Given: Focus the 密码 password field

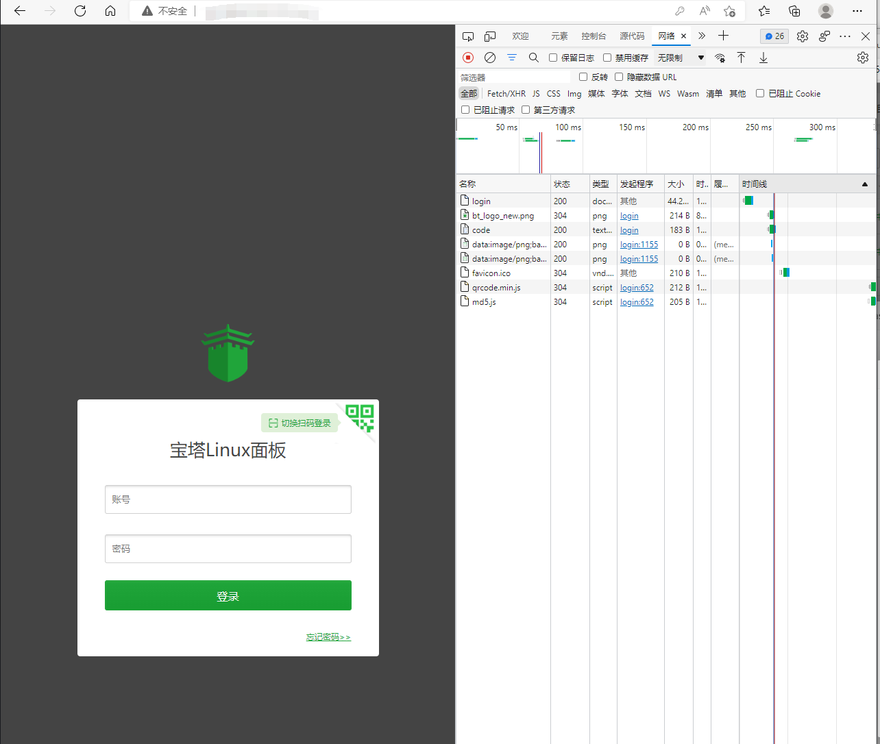Looking at the screenshot, I should [x=228, y=549].
